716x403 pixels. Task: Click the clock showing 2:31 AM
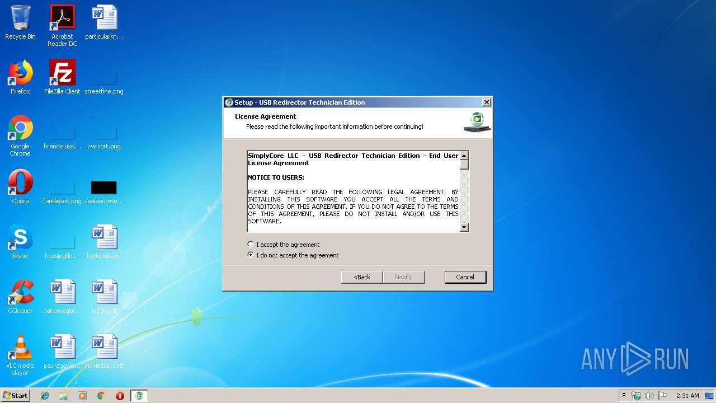687,396
